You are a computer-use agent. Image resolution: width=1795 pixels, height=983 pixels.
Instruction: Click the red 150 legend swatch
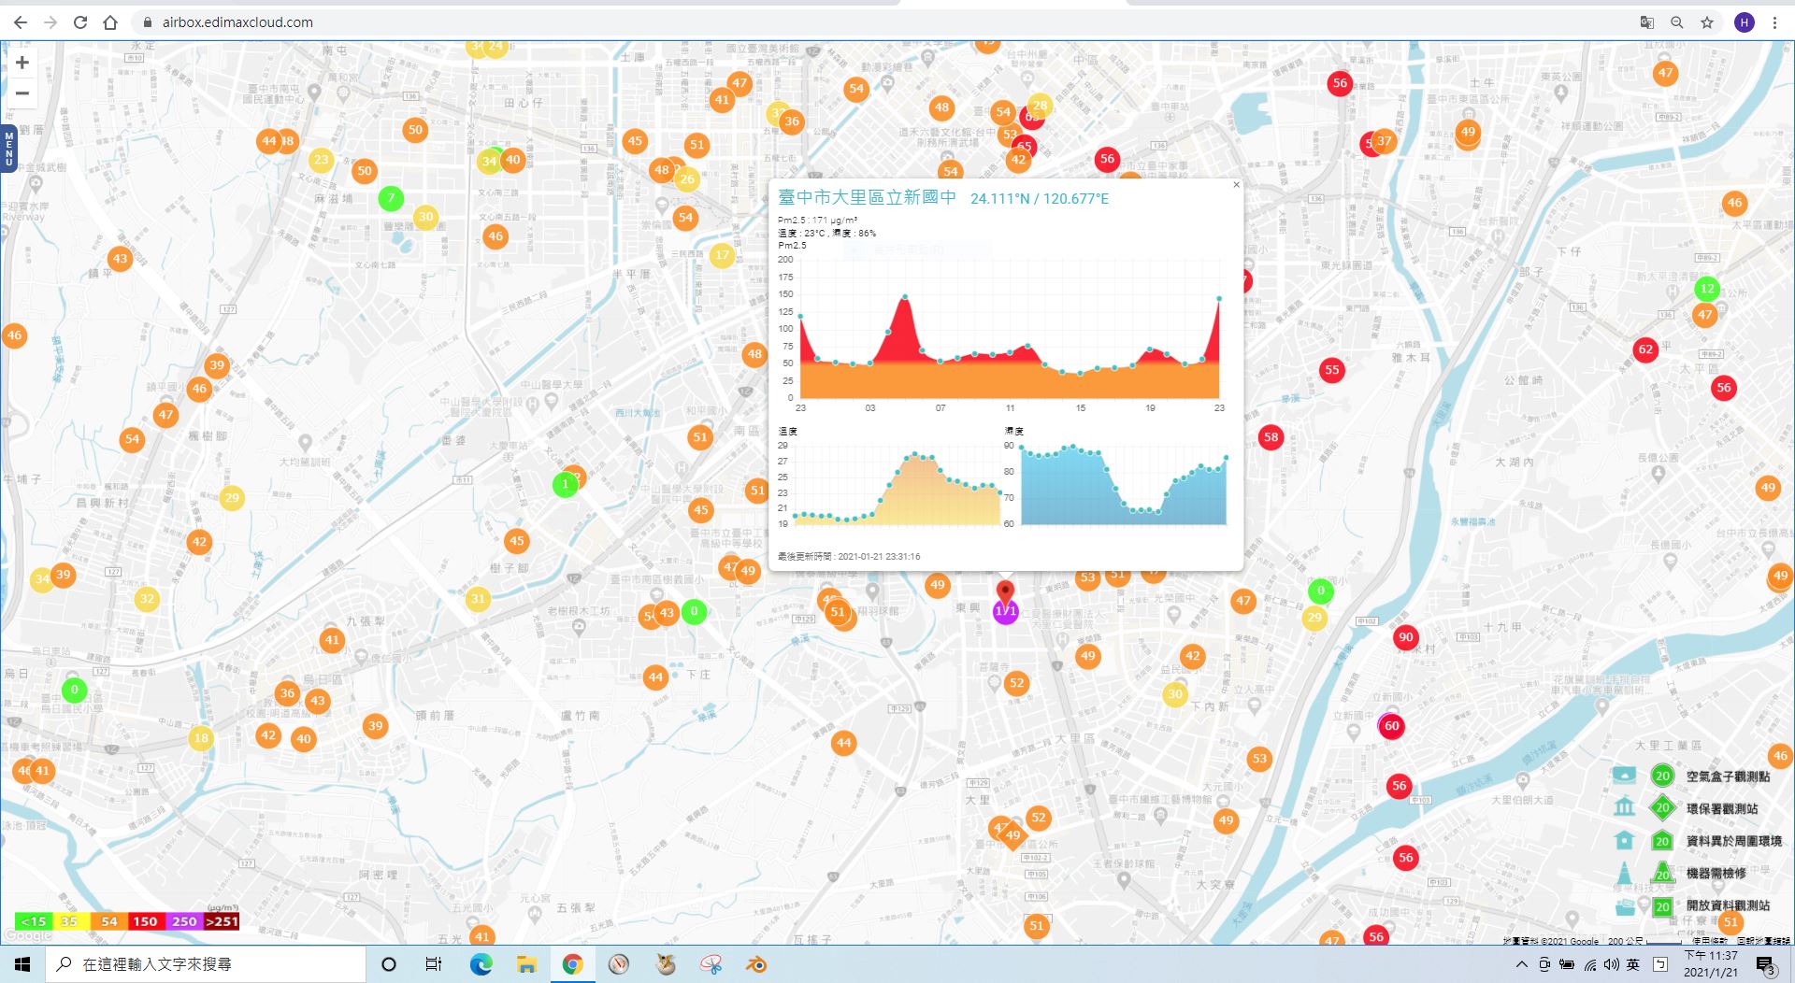pyautogui.click(x=146, y=921)
